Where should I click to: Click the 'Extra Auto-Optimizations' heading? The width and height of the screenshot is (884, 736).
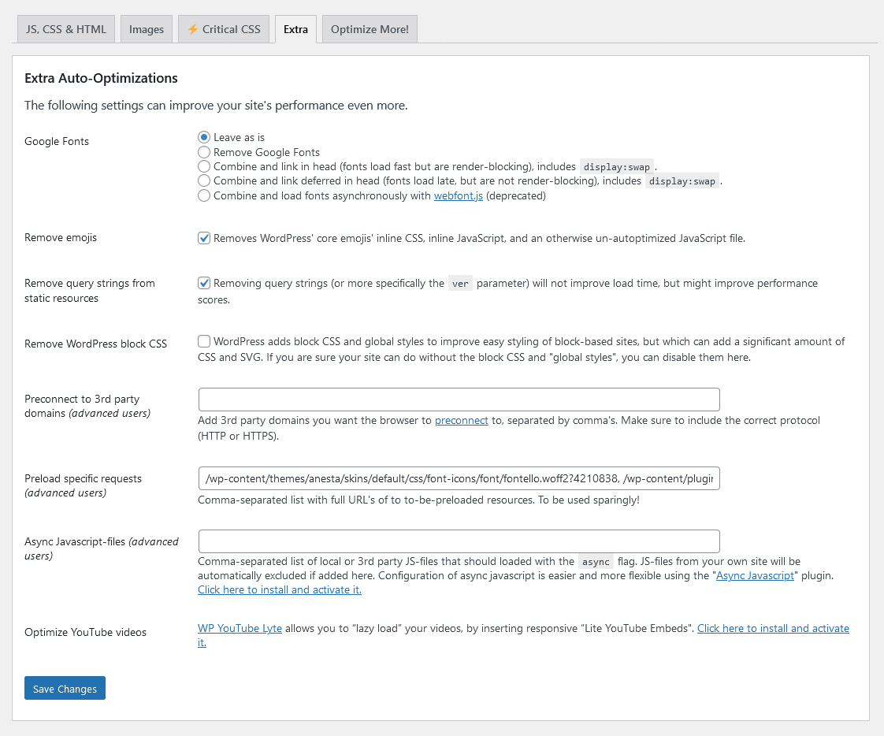click(101, 78)
